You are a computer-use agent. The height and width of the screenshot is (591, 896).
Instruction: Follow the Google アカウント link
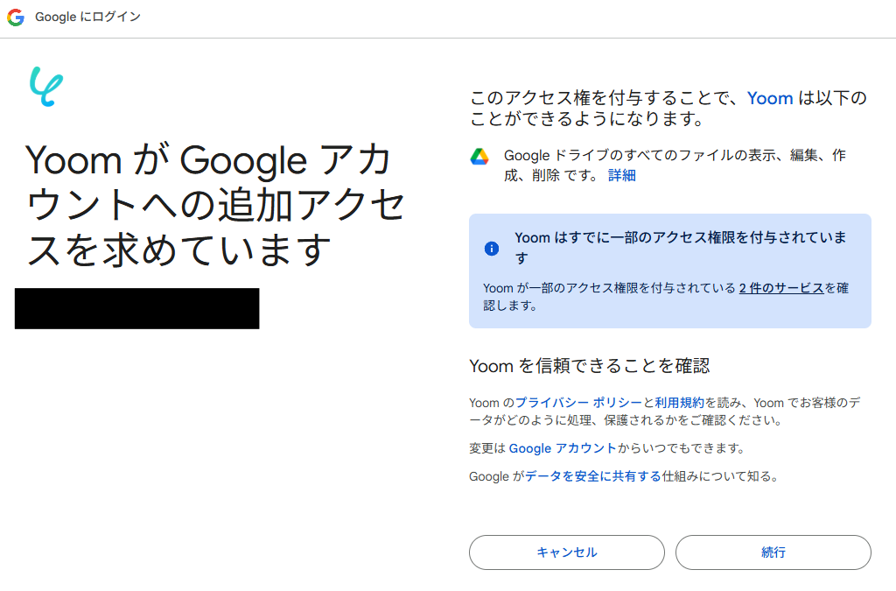(563, 448)
